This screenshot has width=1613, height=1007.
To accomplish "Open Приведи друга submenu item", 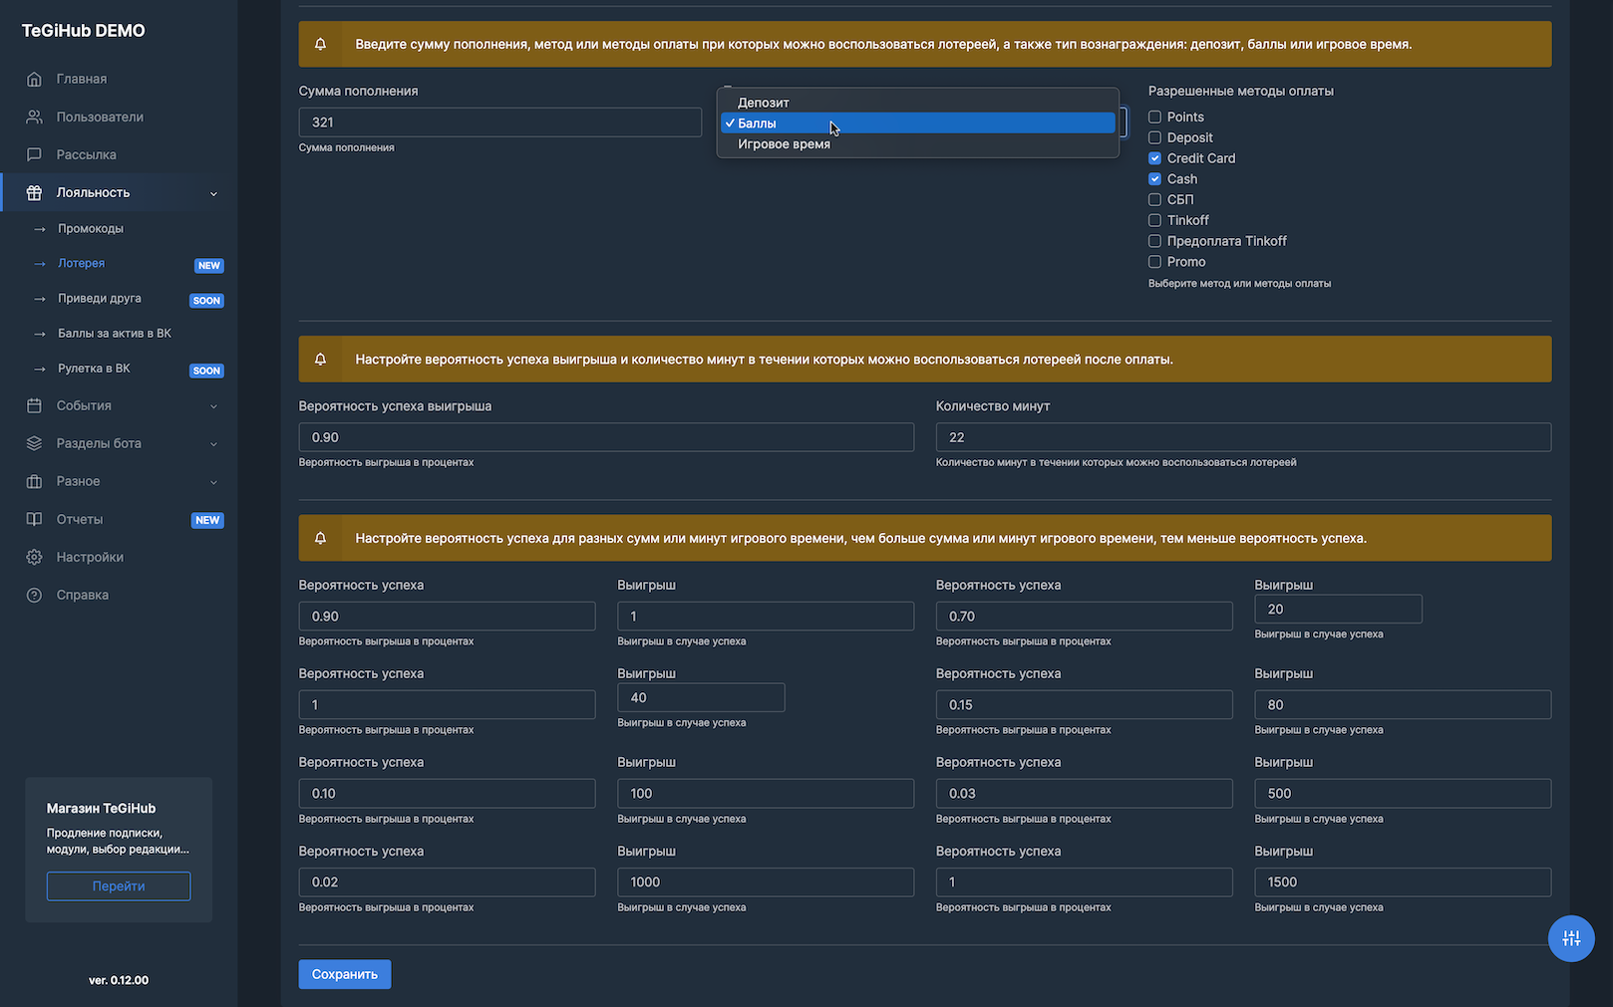I will coord(100,299).
